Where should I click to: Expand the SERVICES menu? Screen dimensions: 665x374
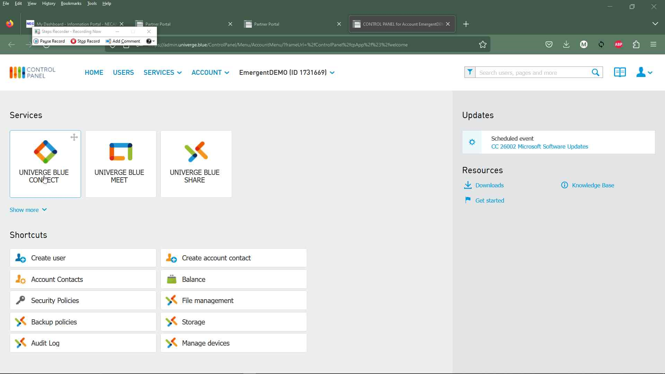(163, 72)
